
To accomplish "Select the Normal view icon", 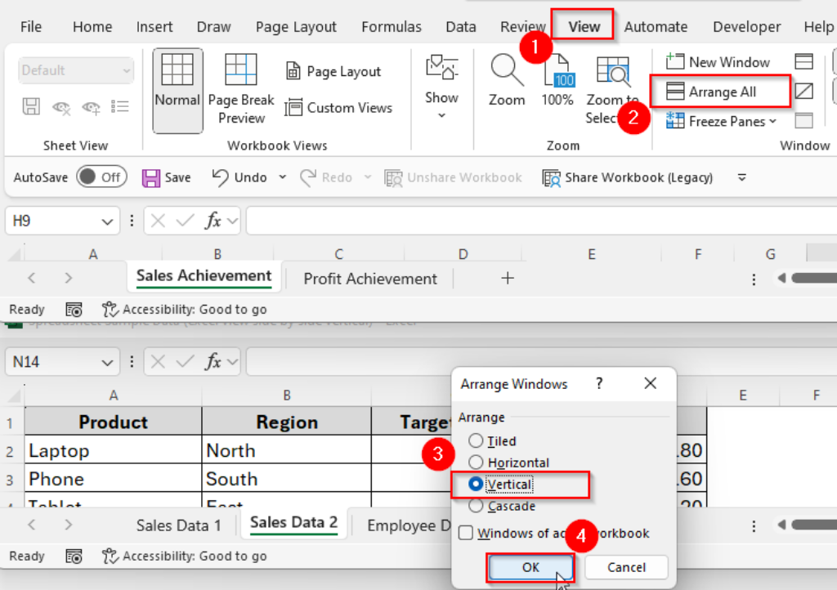I will (177, 82).
